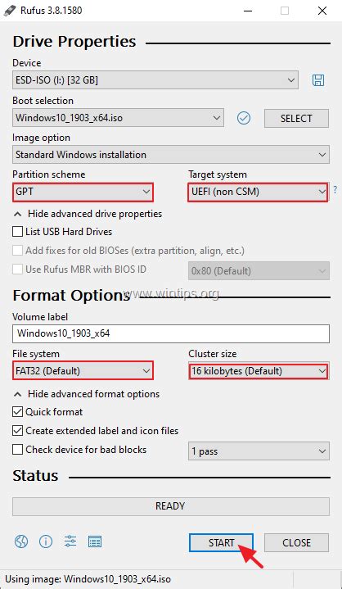The image size is (342, 589).
Task: Enable Check device for bad blocks
Action: pos(17,450)
